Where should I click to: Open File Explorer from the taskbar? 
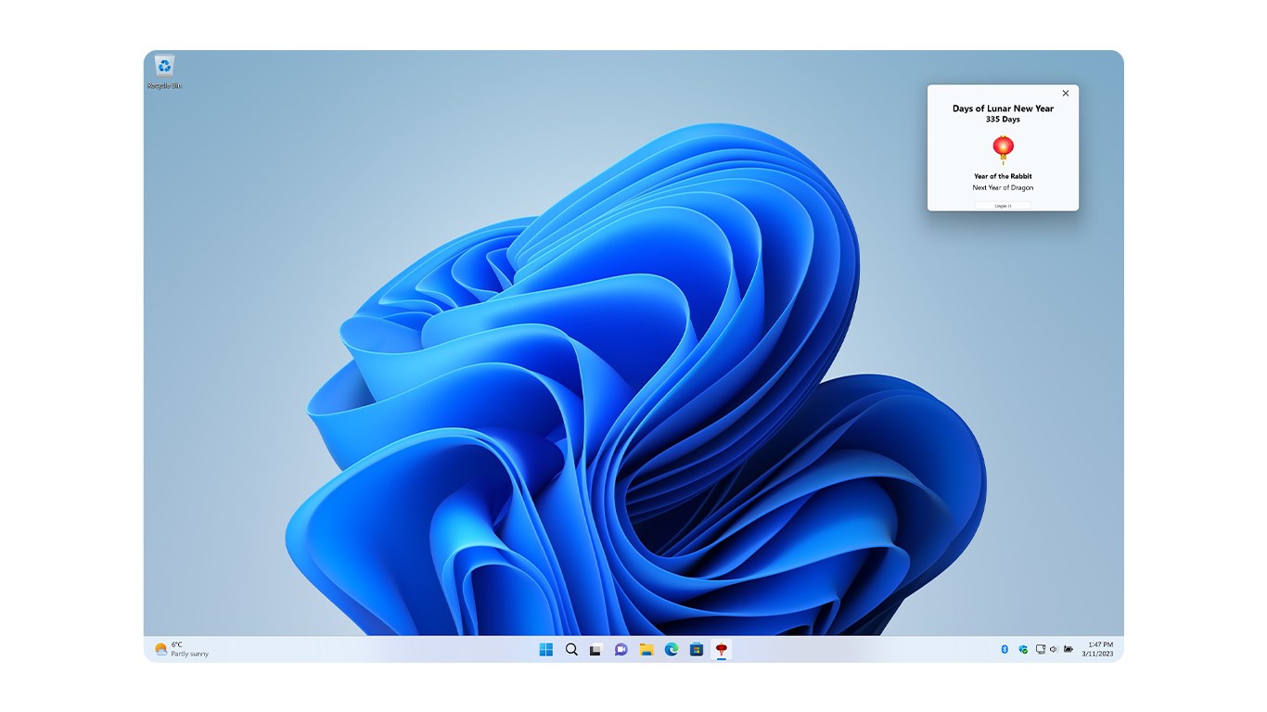[x=646, y=649]
